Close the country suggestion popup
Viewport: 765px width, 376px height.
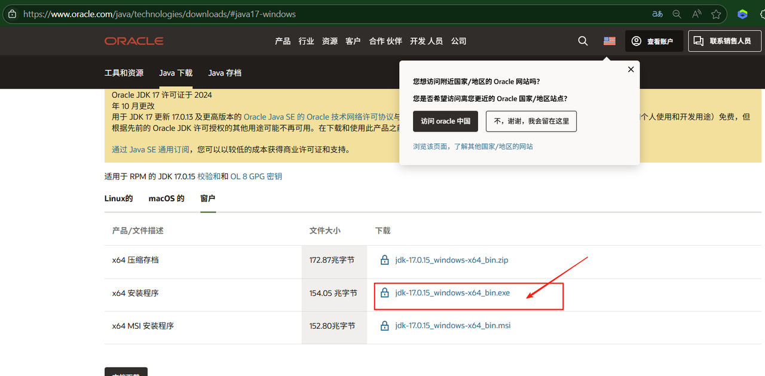631,69
